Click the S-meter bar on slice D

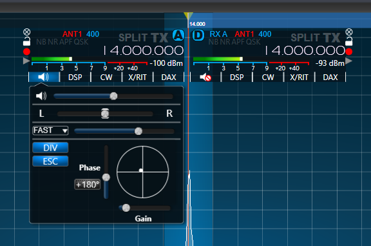(x=251, y=59)
